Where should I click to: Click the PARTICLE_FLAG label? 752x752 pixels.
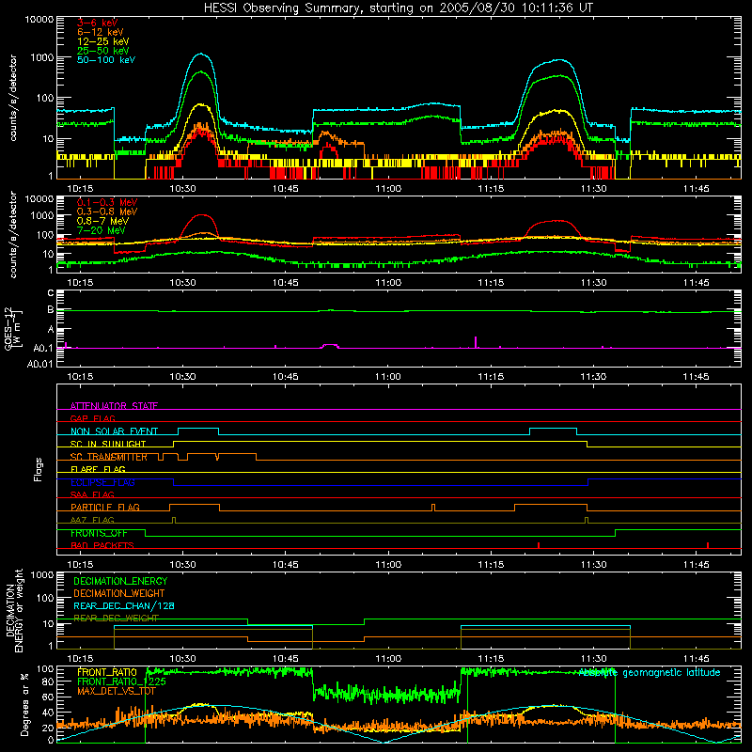click(105, 507)
